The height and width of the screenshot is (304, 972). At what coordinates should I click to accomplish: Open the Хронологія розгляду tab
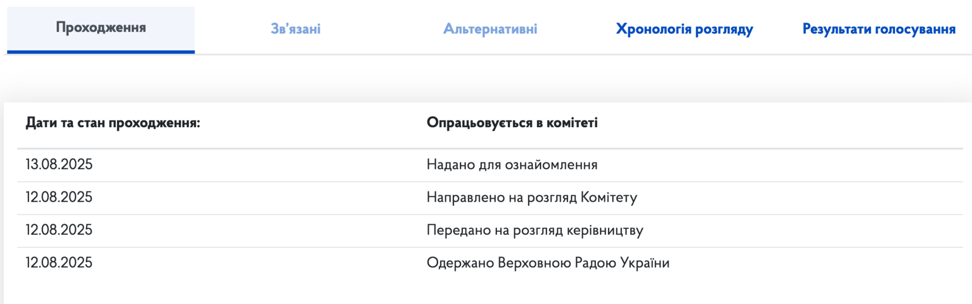click(x=684, y=29)
